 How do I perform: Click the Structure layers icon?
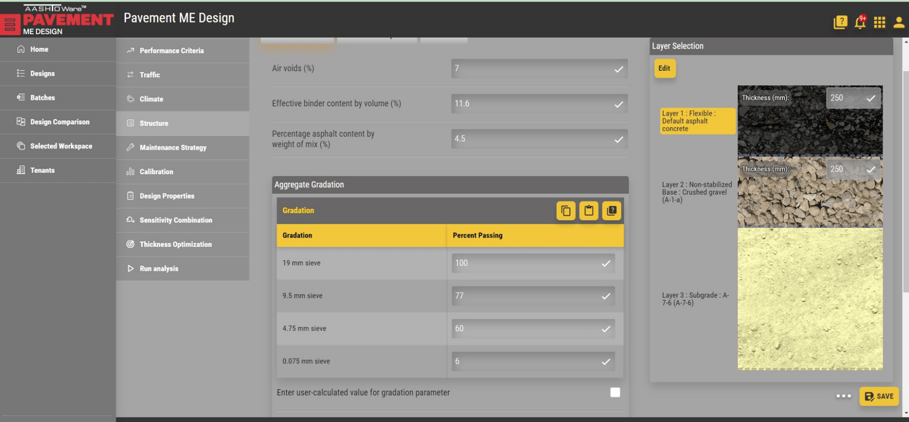130,123
